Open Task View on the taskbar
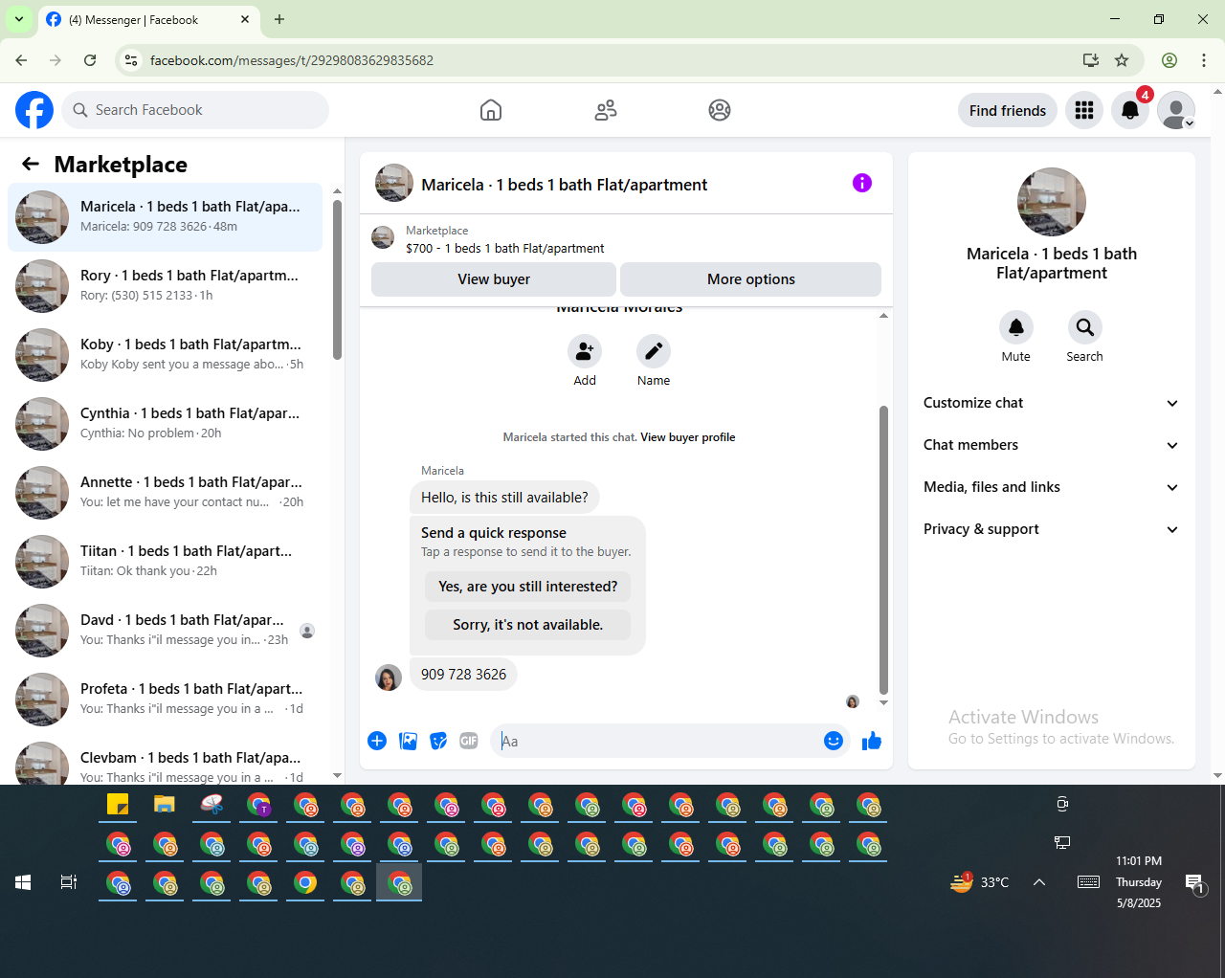 pyautogui.click(x=69, y=882)
